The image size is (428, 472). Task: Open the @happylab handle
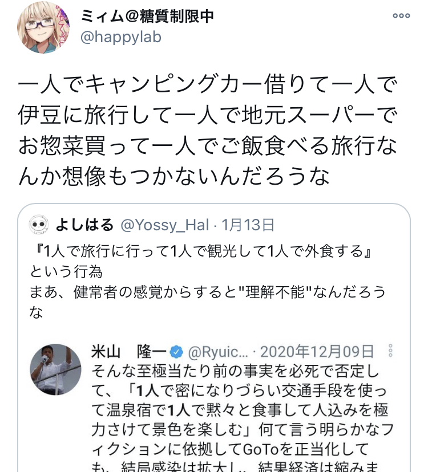coord(121,37)
